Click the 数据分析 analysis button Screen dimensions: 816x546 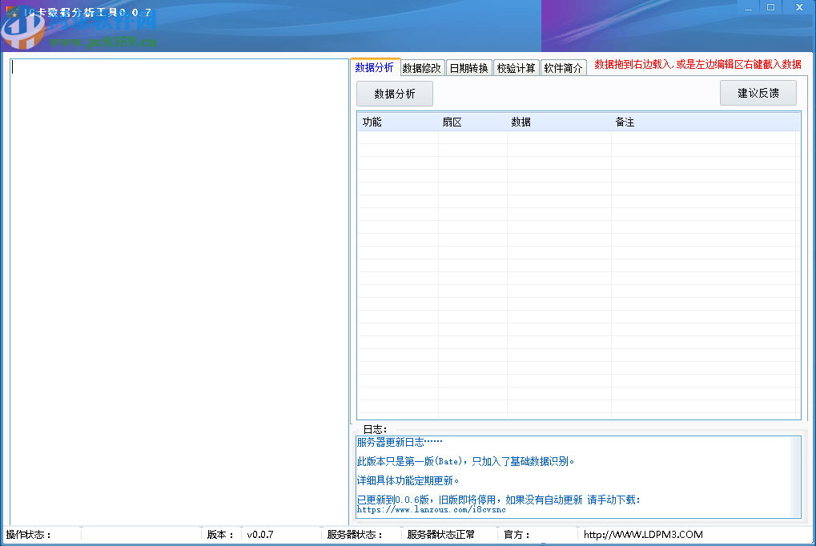(394, 93)
